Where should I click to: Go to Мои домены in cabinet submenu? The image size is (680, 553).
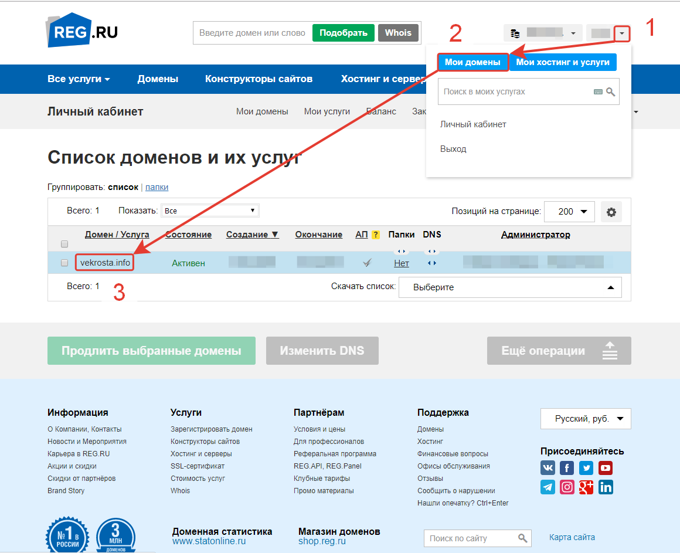pos(262,111)
